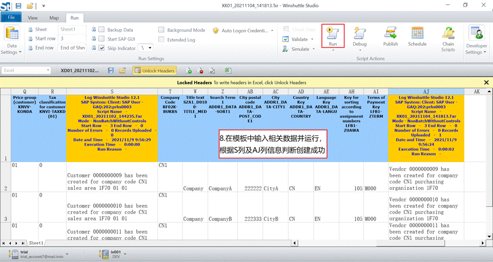Click the lock icon beside End row
Image resolution: width=493 pixels, height=262 pixels.
tap(30, 48)
